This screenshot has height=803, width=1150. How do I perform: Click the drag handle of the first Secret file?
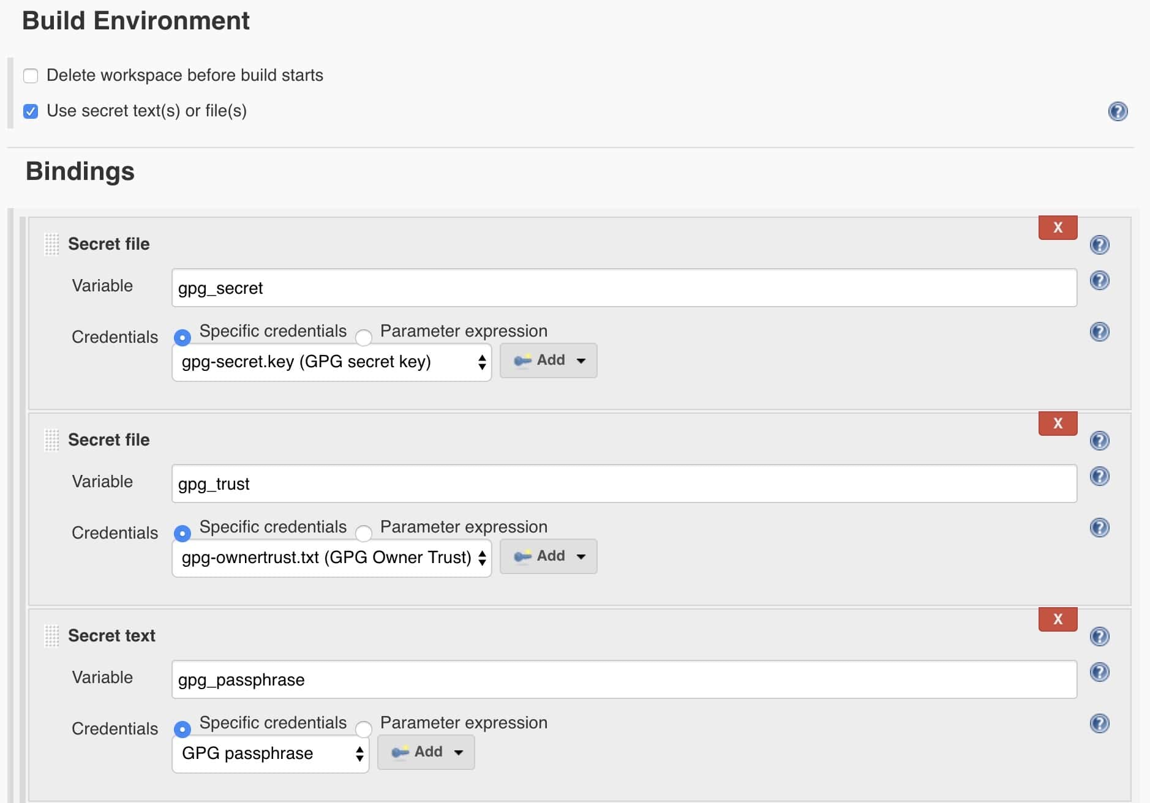tap(52, 243)
